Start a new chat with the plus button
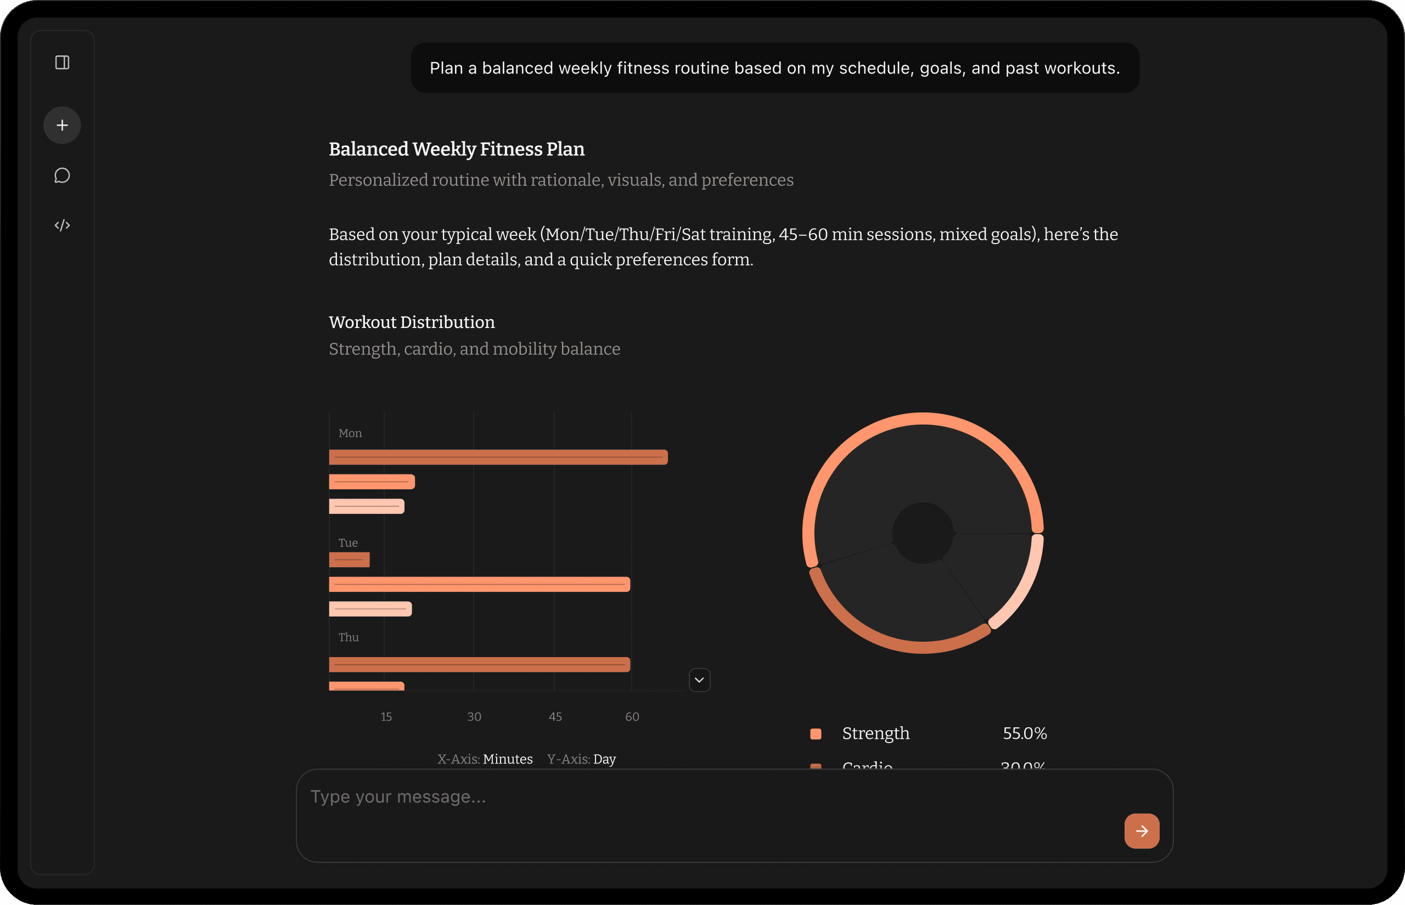1405x905 pixels. 63,125
